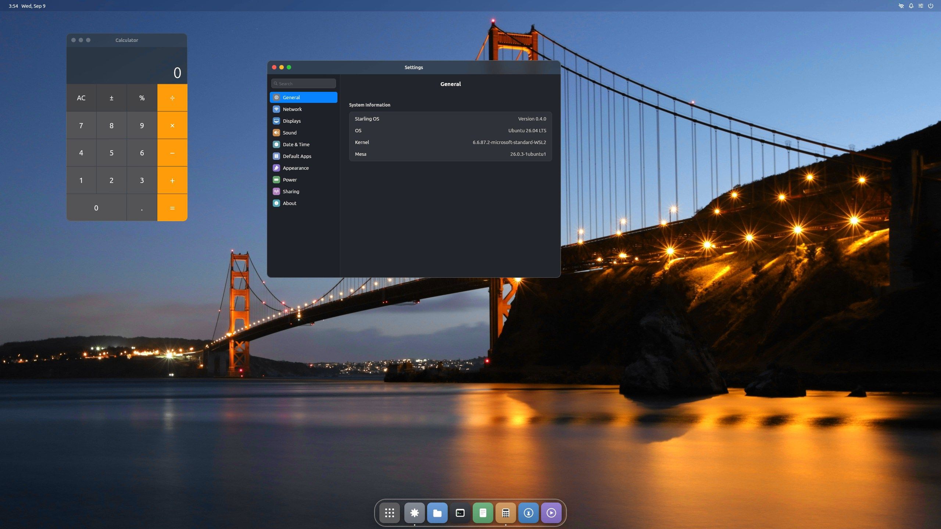This screenshot has height=529, width=941.
Task: Click the power icon in top bar
Action: coord(931,6)
